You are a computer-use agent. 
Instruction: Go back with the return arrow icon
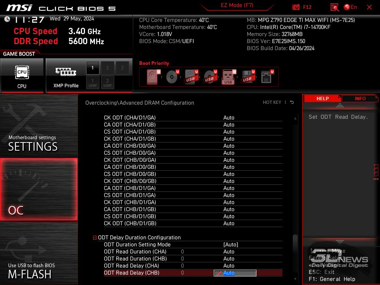click(292, 102)
